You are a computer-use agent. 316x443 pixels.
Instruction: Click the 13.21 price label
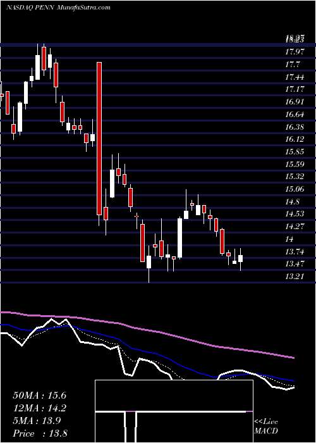295,276
